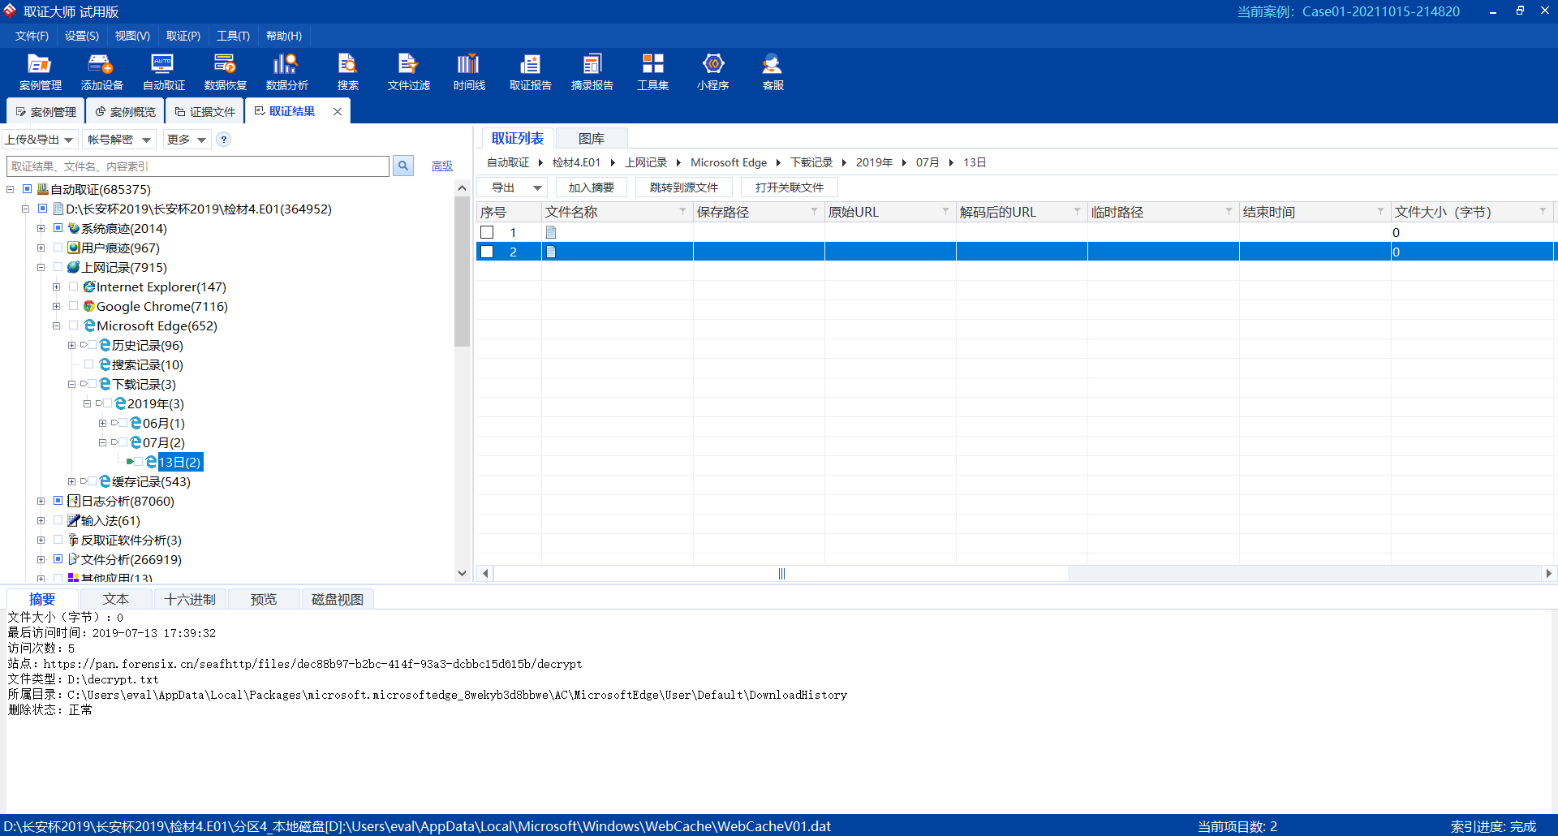Click the tree panel vertical scrollbar

click(462, 272)
